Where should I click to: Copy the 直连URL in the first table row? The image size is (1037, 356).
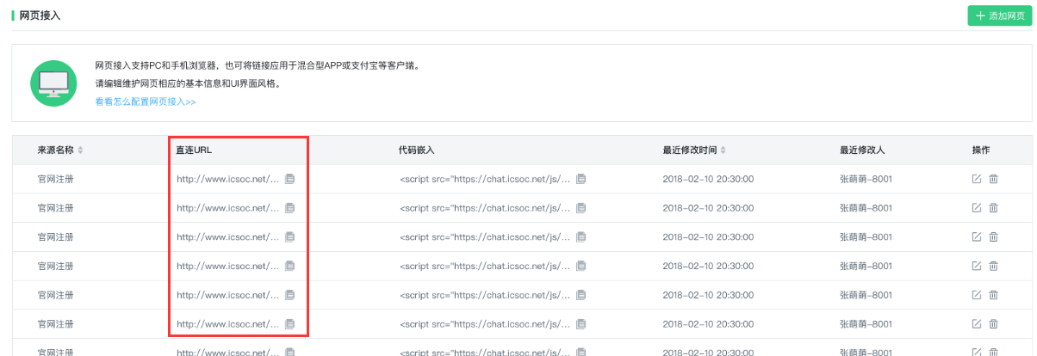pyautogui.click(x=290, y=179)
